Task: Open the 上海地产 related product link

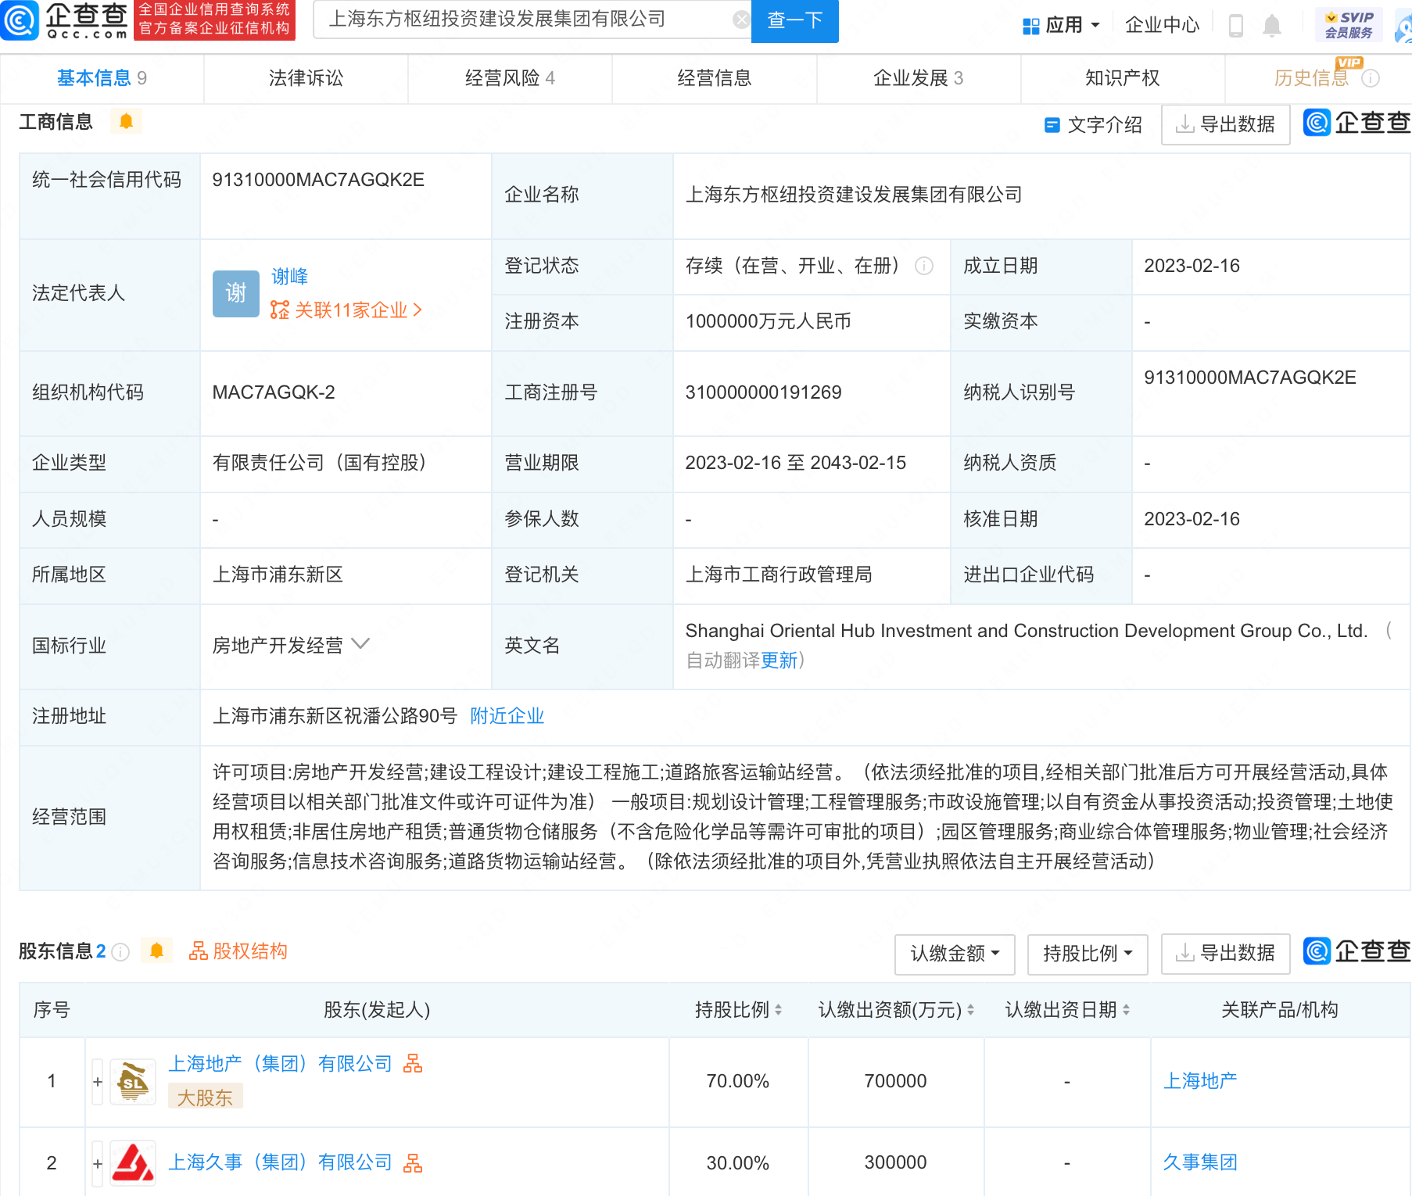Action: click(x=1200, y=1081)
